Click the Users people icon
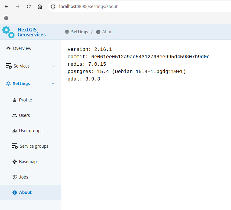231x210 pixels. tap(14, 115)
